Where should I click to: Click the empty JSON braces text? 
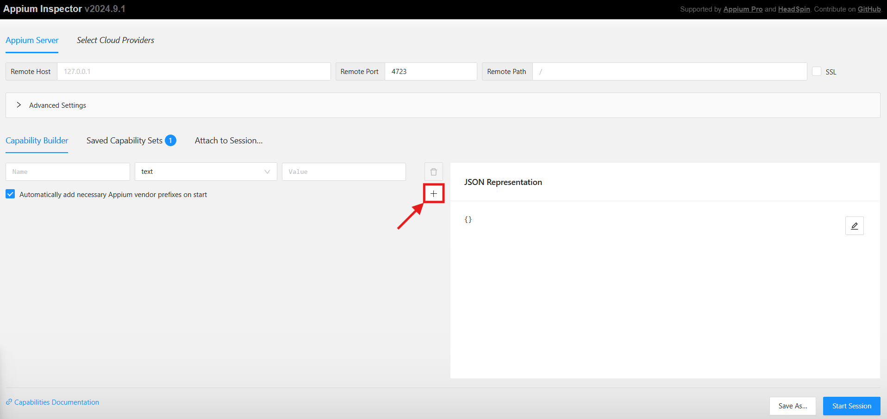pyautogui.click(x=468, y=220)
